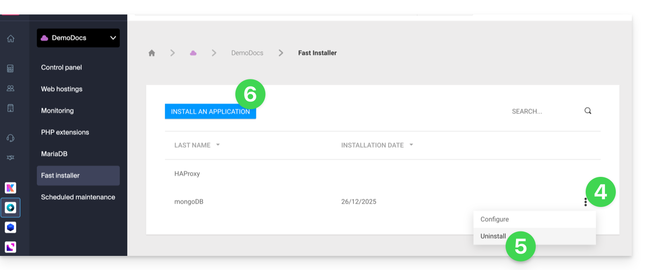The height and width of the screenshot is (270, 646).
Task: Click the breadcrumb home icon
Action: (x=152, y=53)
